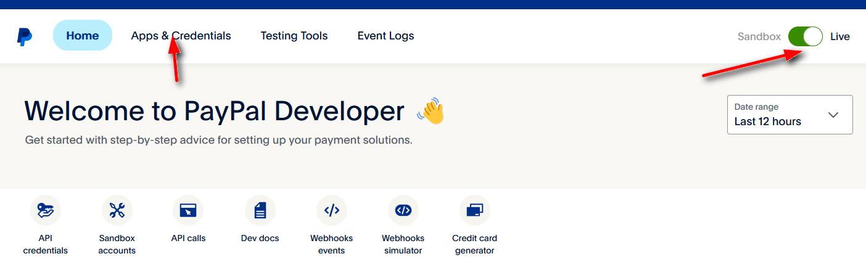Screen dimensions: 866x267
Task: Switch to the Testing Tools tab
Action: pyautogui.click(x=294, y=36)
